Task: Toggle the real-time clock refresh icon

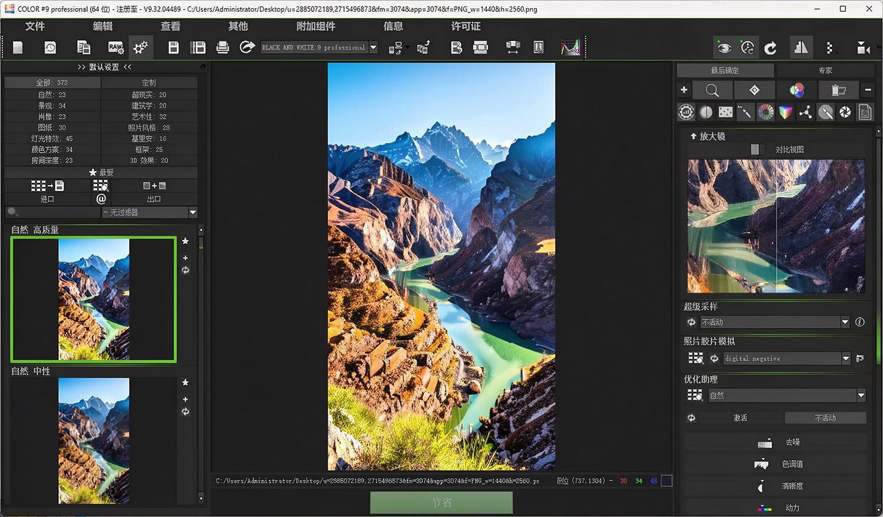Action: pos(747,48)
